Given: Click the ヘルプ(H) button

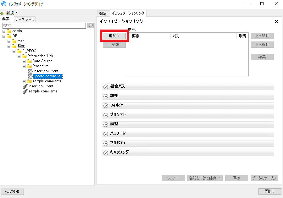Looking at the screenshot, I should click(12, 191).
